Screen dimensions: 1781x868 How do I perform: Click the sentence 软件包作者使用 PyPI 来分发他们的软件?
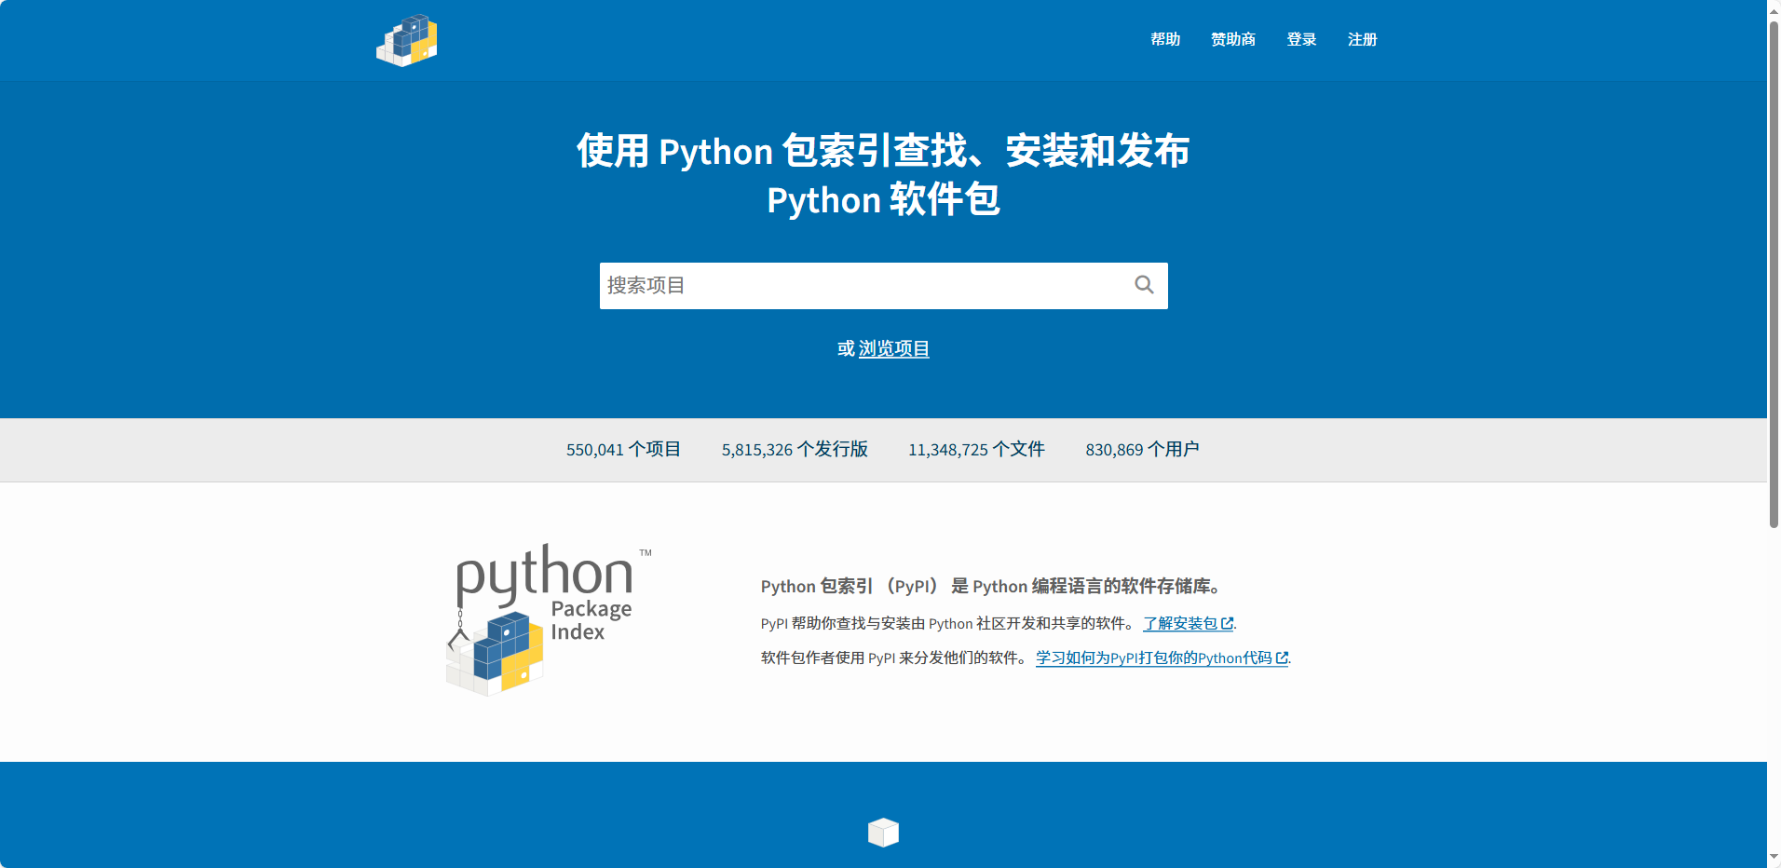[895, 658]
